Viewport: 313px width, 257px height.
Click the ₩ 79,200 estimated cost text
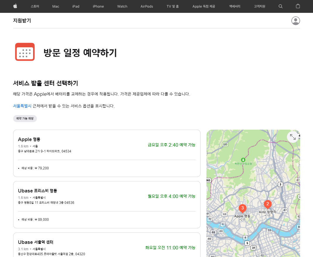42,168
